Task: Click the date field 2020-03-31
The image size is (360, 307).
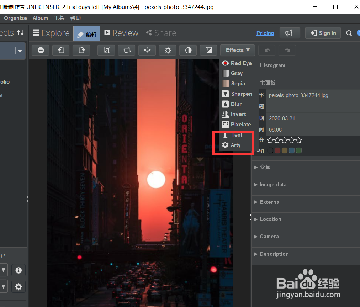Action: click(x=313, y=118)
